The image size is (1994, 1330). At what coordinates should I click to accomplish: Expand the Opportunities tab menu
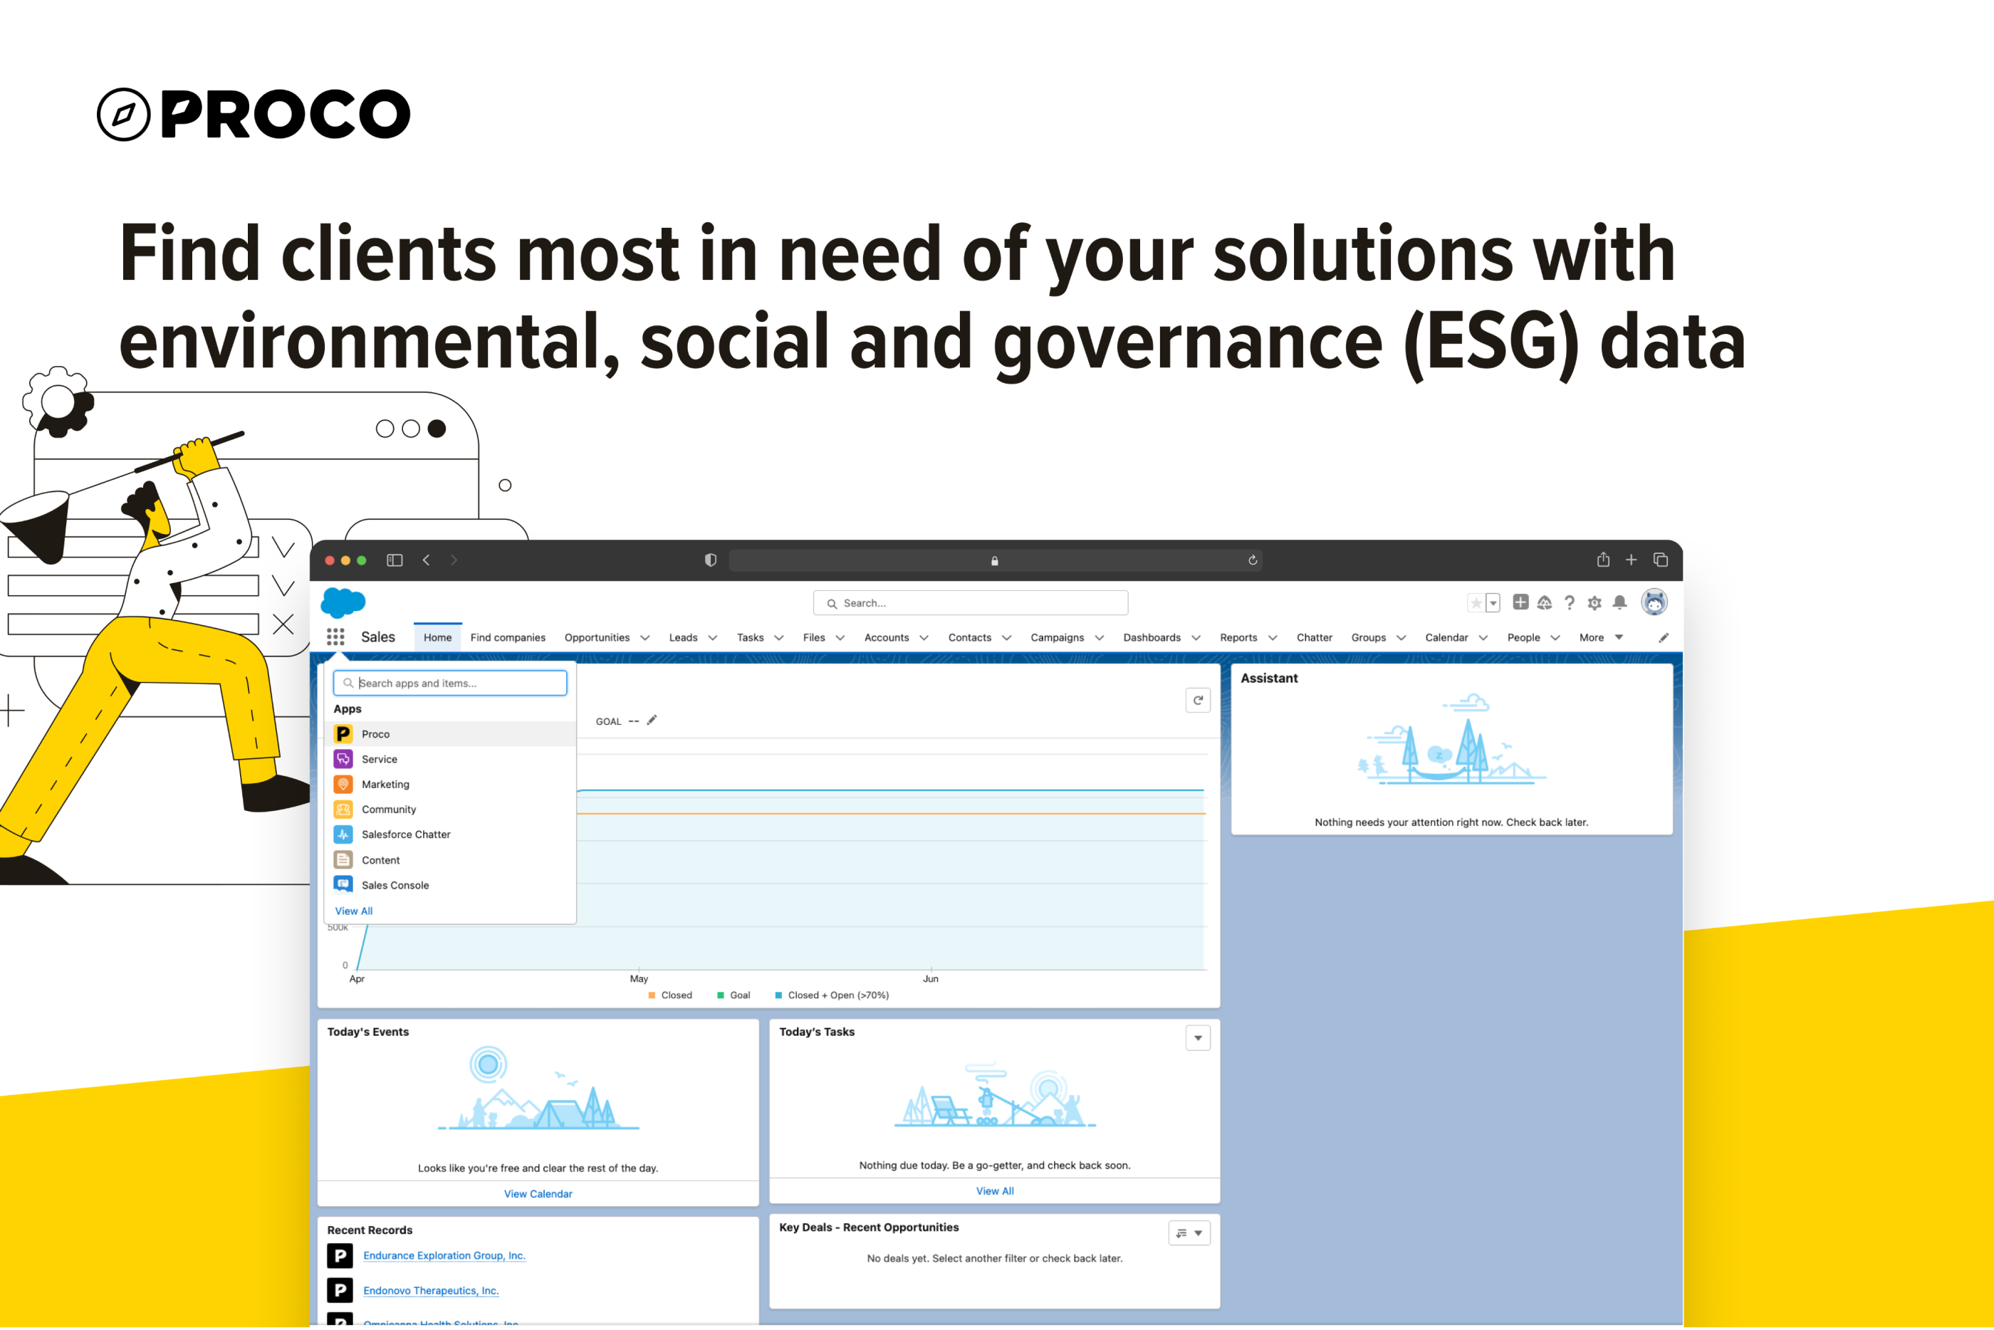click(x=644, y=638)
